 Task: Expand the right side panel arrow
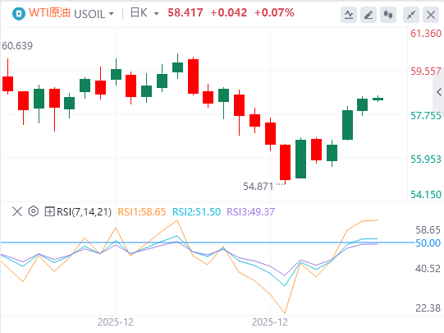tap(439, 92)
